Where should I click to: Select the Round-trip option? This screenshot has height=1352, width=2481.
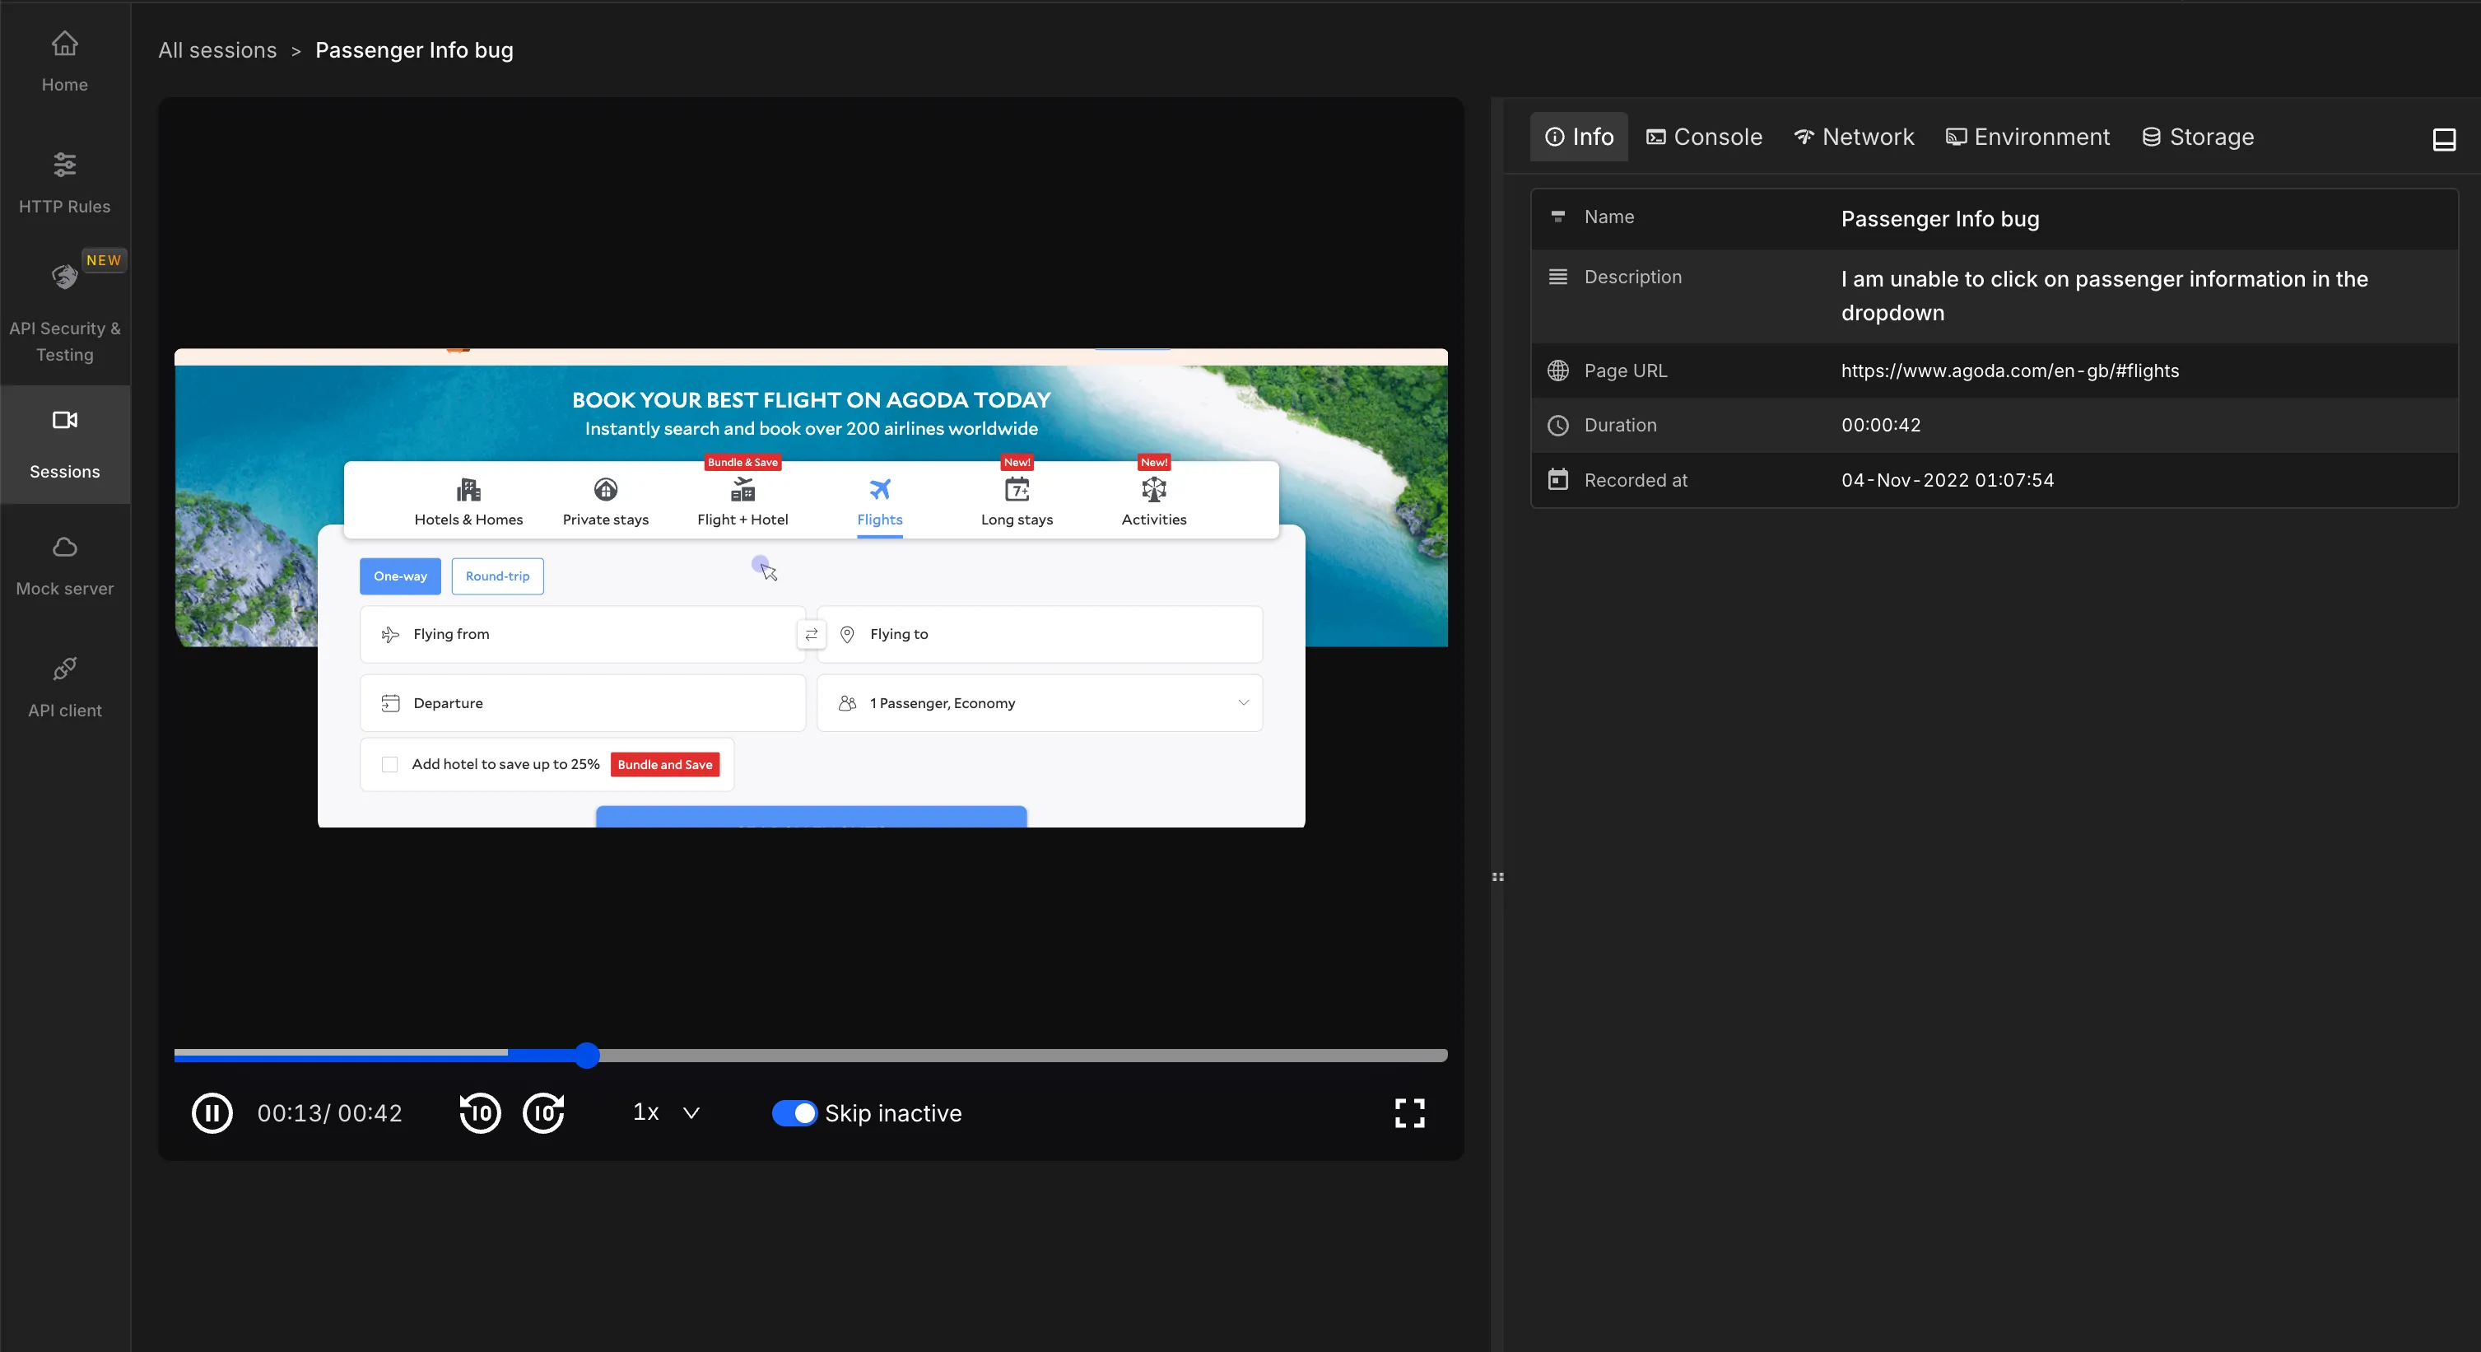[497, 576]
